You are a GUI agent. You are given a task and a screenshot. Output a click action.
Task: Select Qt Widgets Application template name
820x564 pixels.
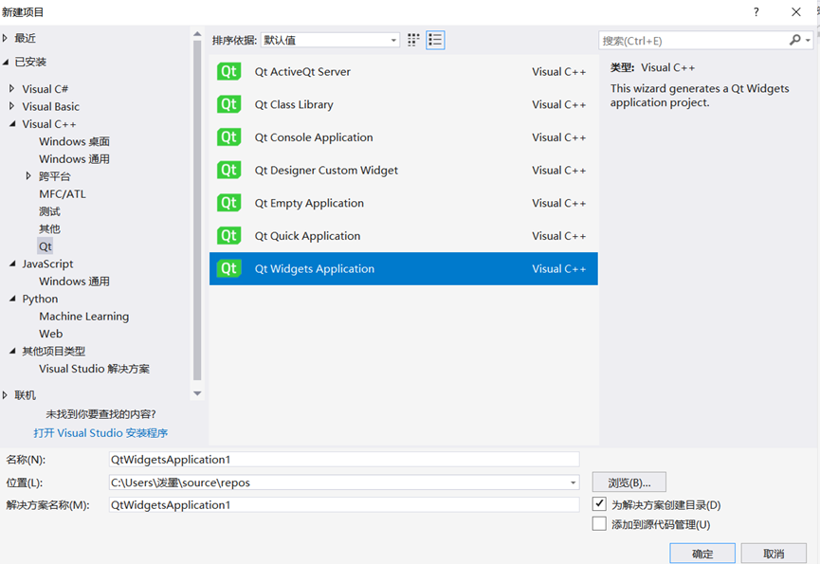(x=315, y=268)
